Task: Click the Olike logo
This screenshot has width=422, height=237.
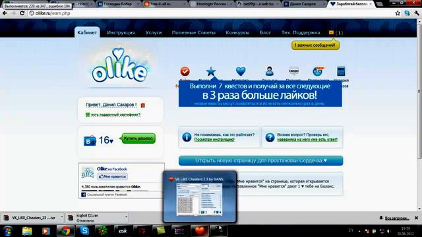Action: click(119, 66)
